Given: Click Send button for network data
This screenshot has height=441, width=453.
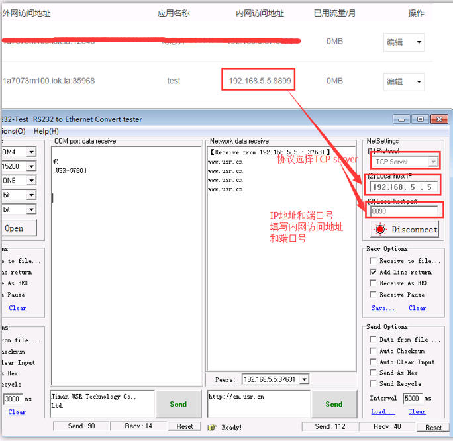Looking at the screenshot, I should pyautogui.click(x=334, y=404).
